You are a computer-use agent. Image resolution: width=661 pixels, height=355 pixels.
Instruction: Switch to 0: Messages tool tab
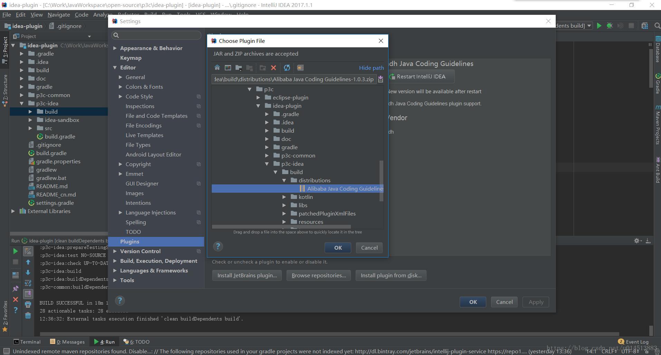[x=67, y=342]
